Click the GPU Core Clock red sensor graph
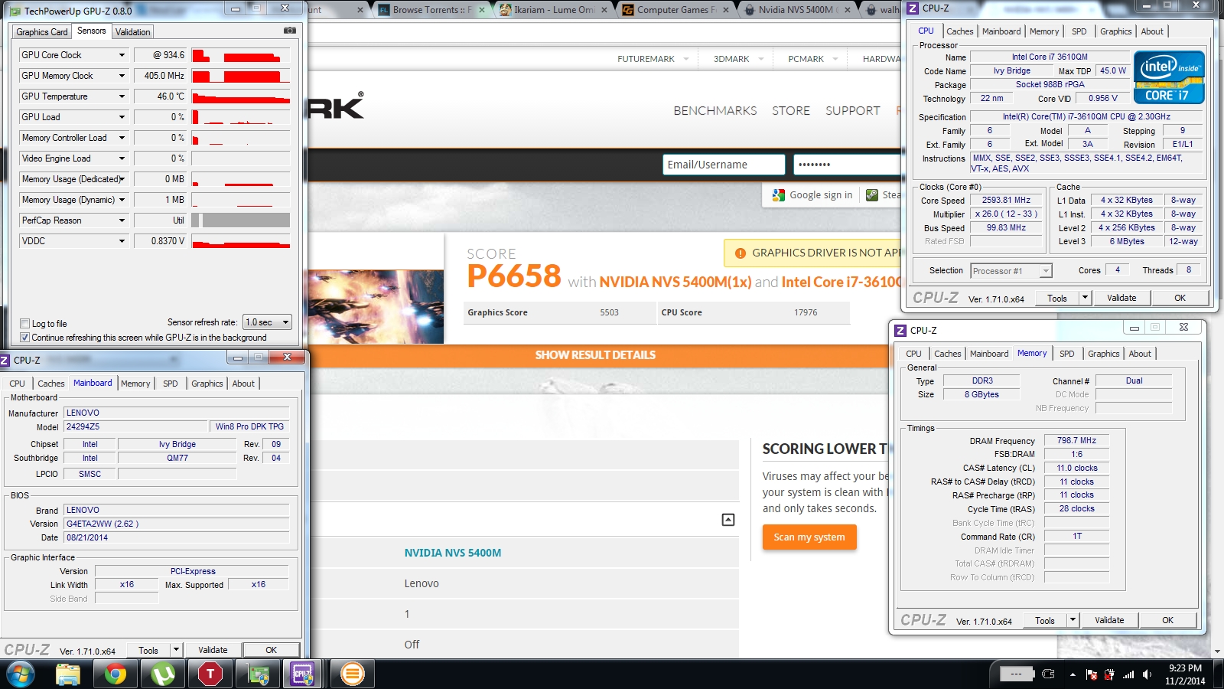Viewport: 1224px width, 689px height. coord(241,55)
